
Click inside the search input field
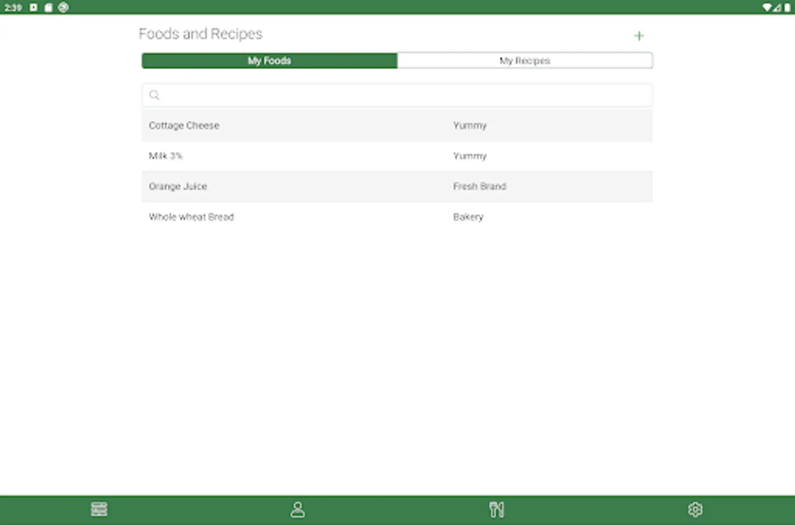click(x=397, y=94)
